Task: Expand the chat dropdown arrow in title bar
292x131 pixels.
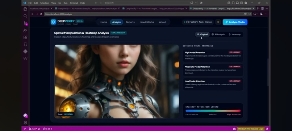Action: 196,3
